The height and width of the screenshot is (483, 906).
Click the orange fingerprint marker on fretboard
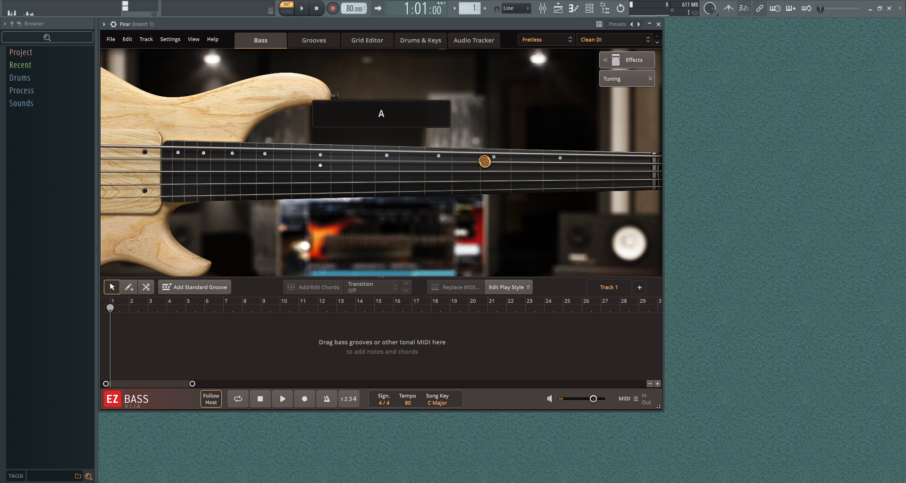485,162
